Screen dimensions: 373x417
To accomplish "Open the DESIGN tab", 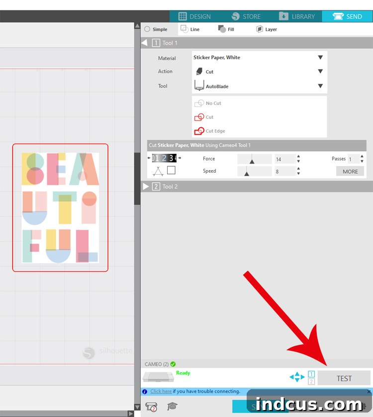I will 194,16.
